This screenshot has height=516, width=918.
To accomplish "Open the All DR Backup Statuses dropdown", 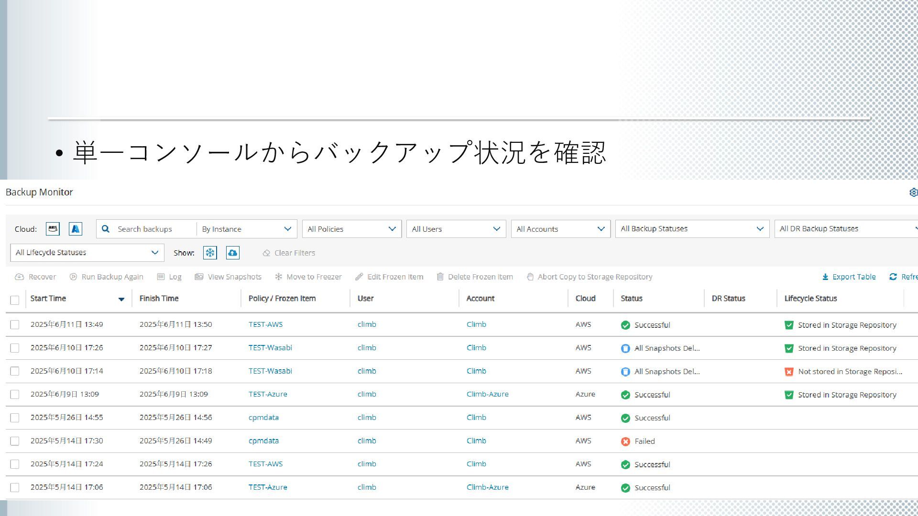I will coord(846,229).
